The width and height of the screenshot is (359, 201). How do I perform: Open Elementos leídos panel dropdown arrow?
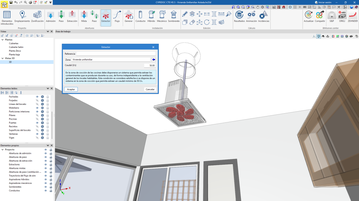point(48,88)
